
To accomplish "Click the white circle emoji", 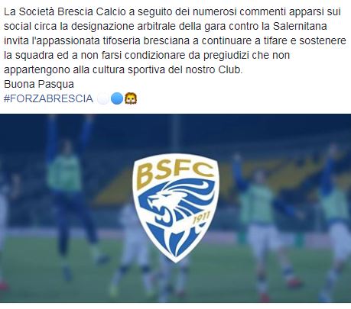I will point(103,98).
